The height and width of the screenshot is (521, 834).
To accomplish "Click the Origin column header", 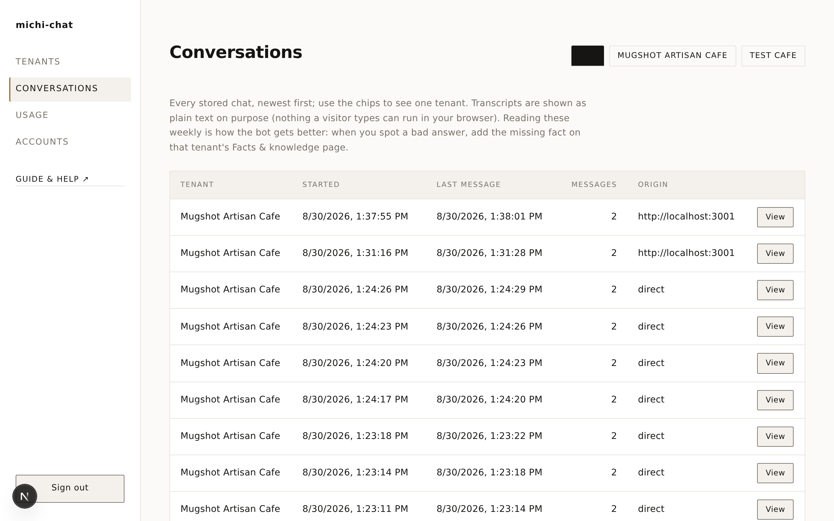I will pos(653,185).
